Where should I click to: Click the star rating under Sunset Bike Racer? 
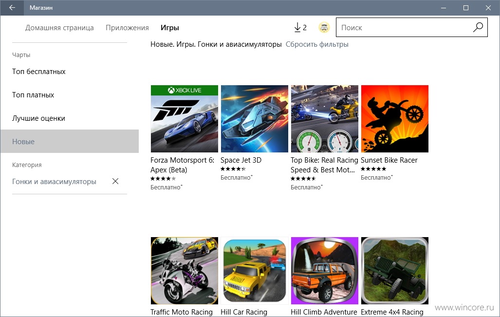373,169
